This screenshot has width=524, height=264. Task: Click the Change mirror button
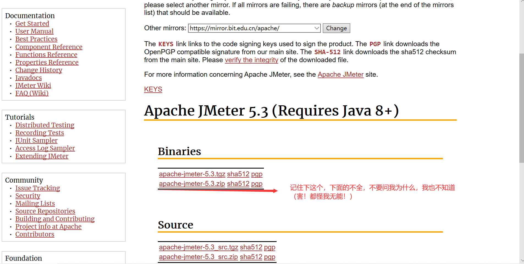click(336, 28)
